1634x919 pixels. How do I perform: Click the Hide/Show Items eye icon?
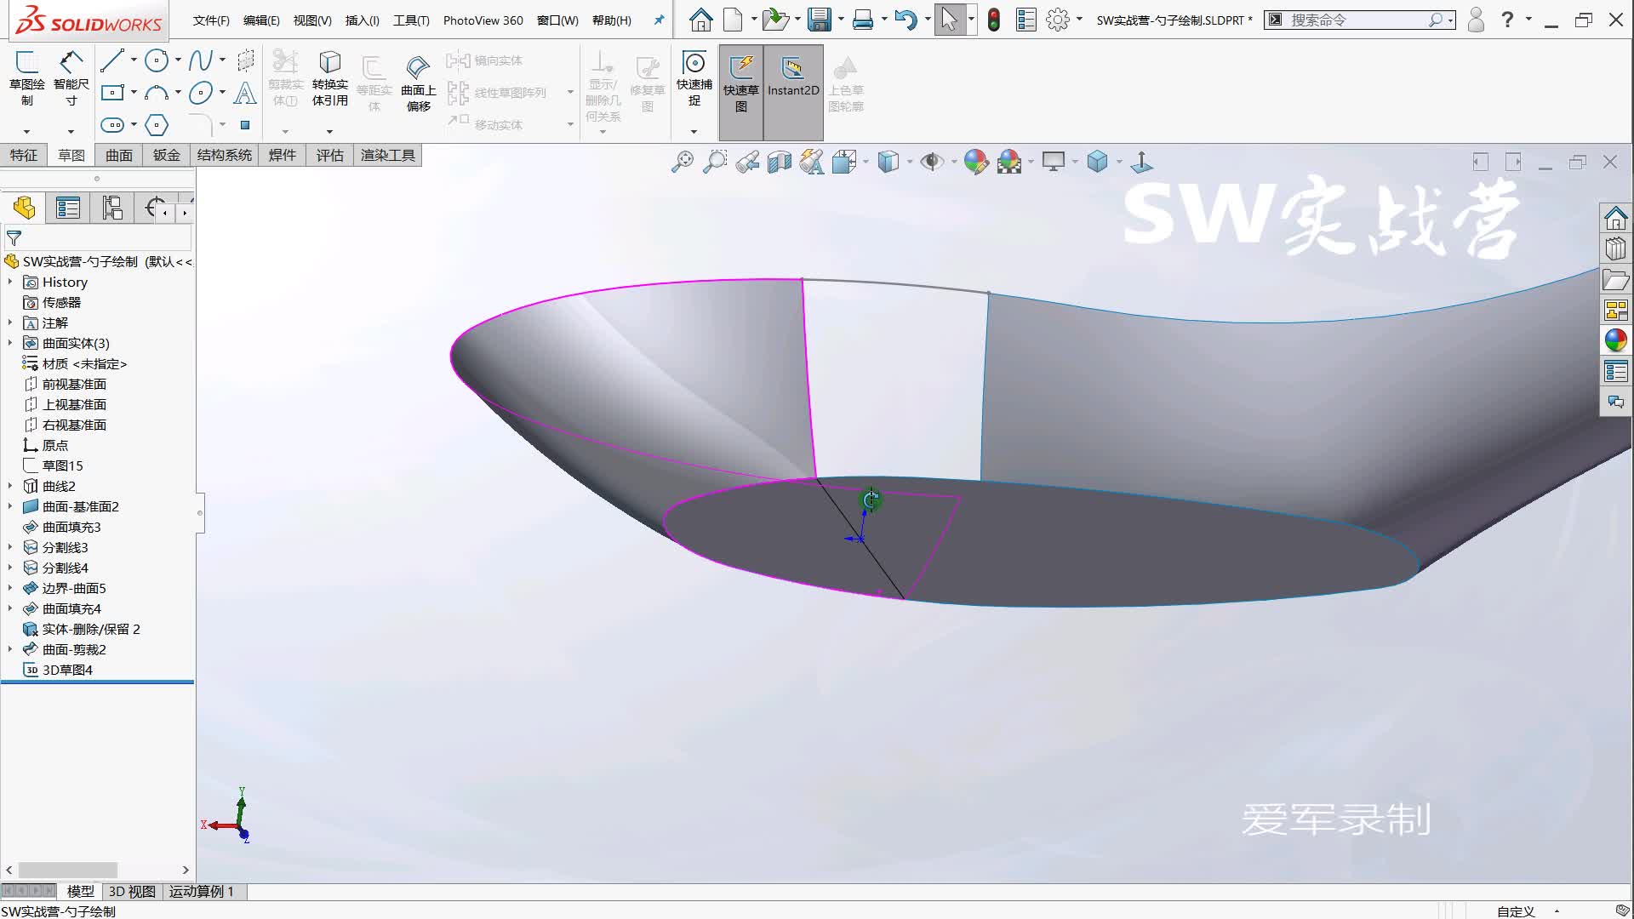[934, 162]
